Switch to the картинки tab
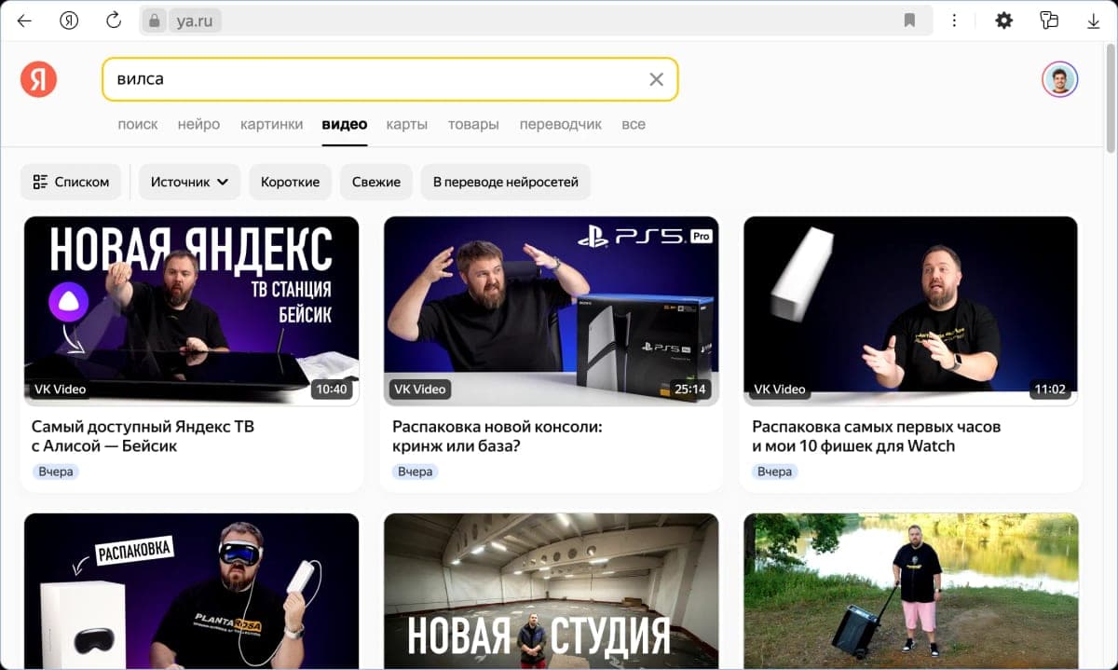1118x670 pixels. (x=271, y=124)
